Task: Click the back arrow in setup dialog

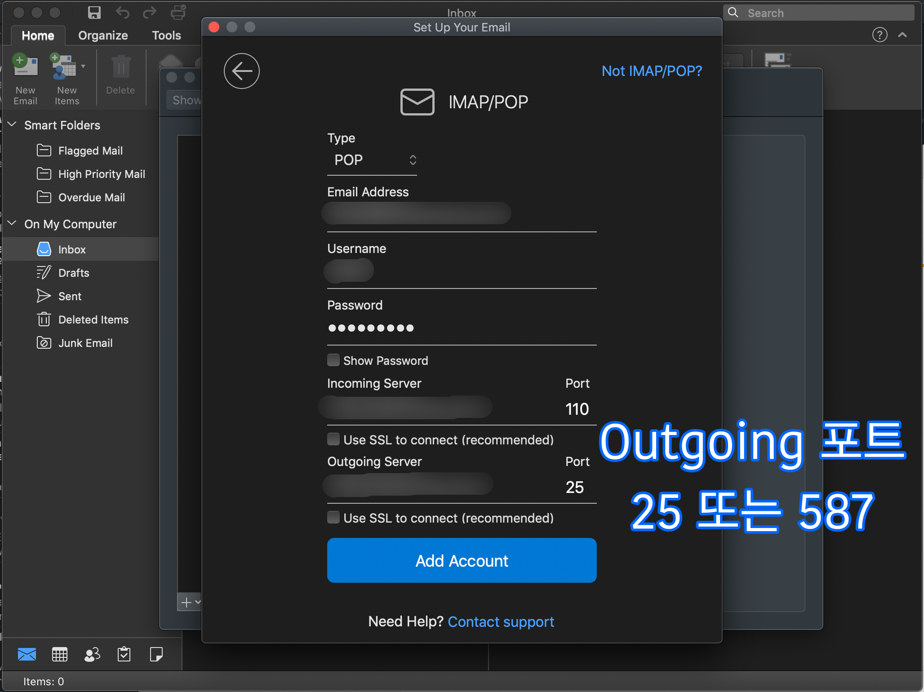Action: (242, 71)
